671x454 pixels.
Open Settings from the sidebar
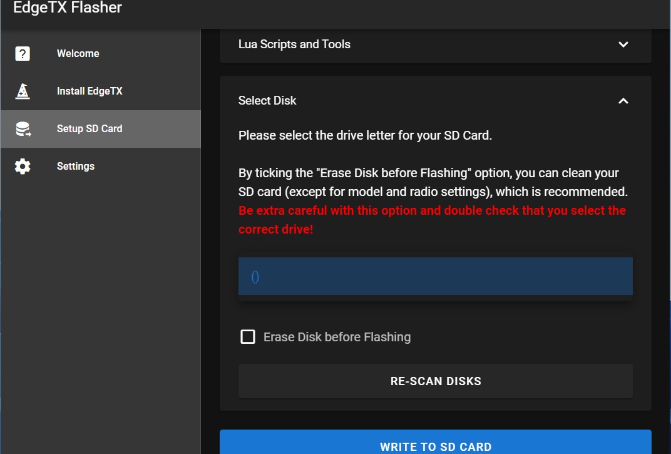tap(101, 166)
